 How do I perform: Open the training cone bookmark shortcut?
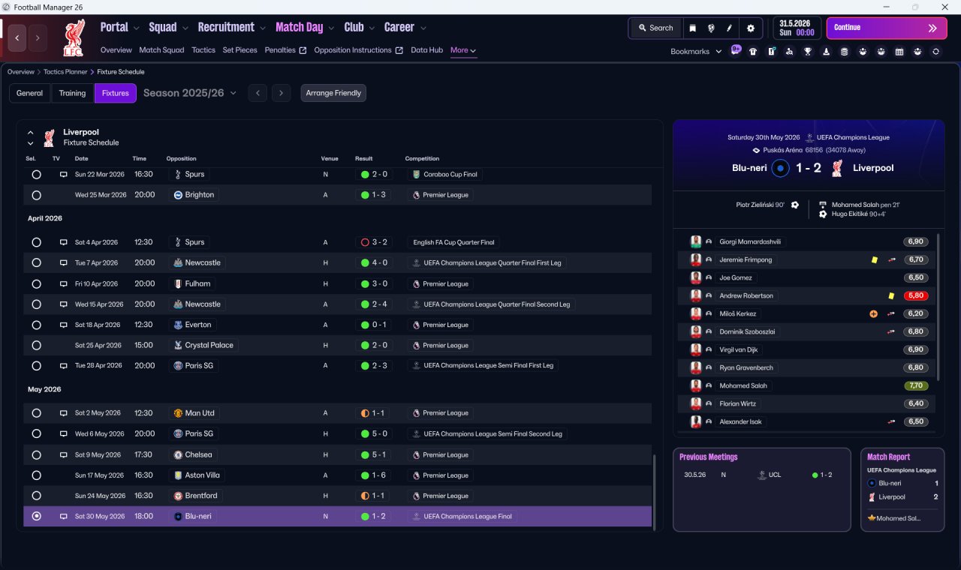tap(827, 51)
